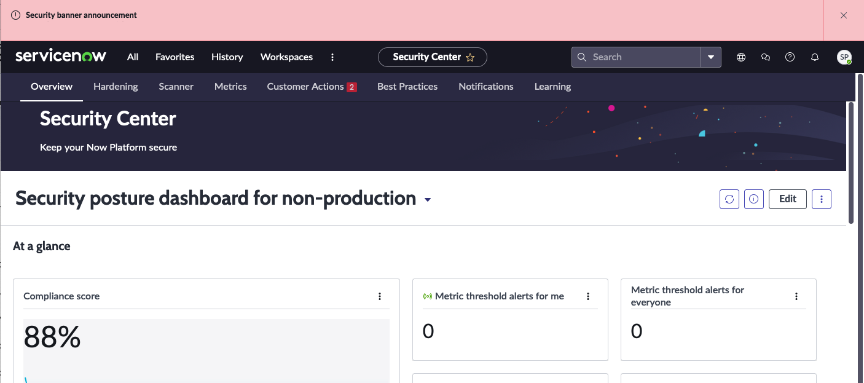
Task: Expand the dashboard selector dropdown arrow
Action: tap(428, 200)
